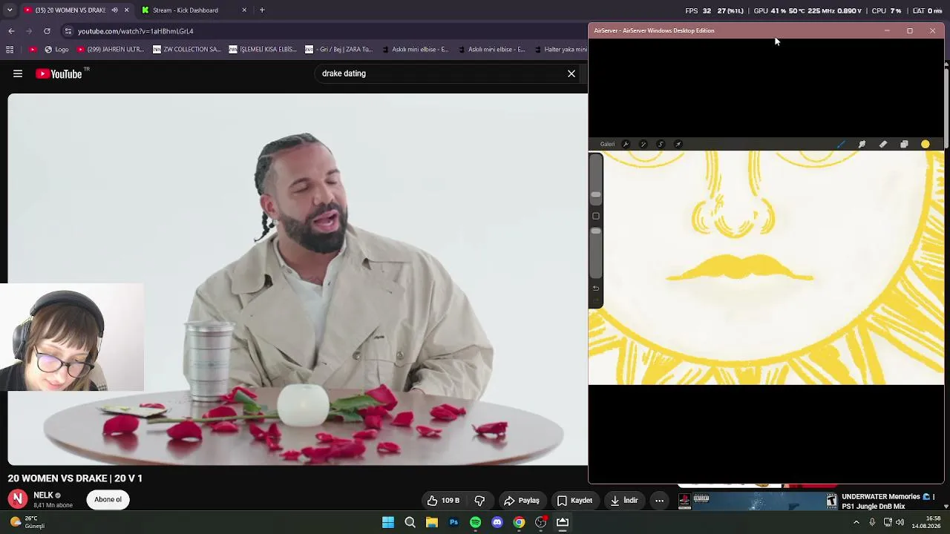The image size is (950, 534).
Task: Open the yellow active color swatch
Action: click(x=926, y=145)
